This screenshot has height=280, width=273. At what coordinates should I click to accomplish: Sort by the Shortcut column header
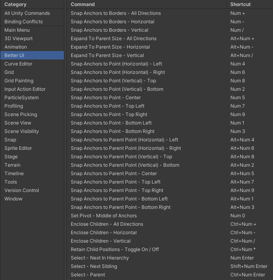click(x=240, y=4)
